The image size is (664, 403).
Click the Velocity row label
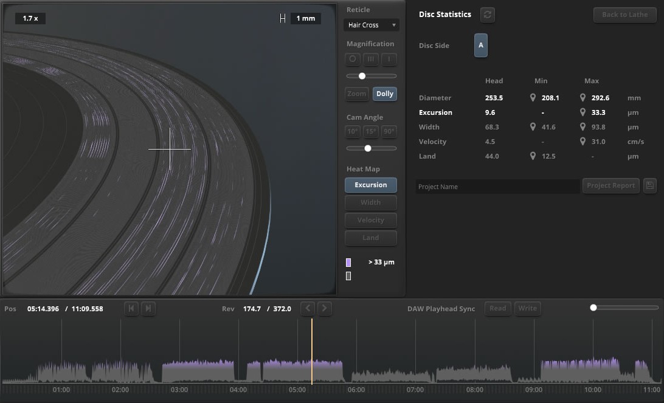432,142
